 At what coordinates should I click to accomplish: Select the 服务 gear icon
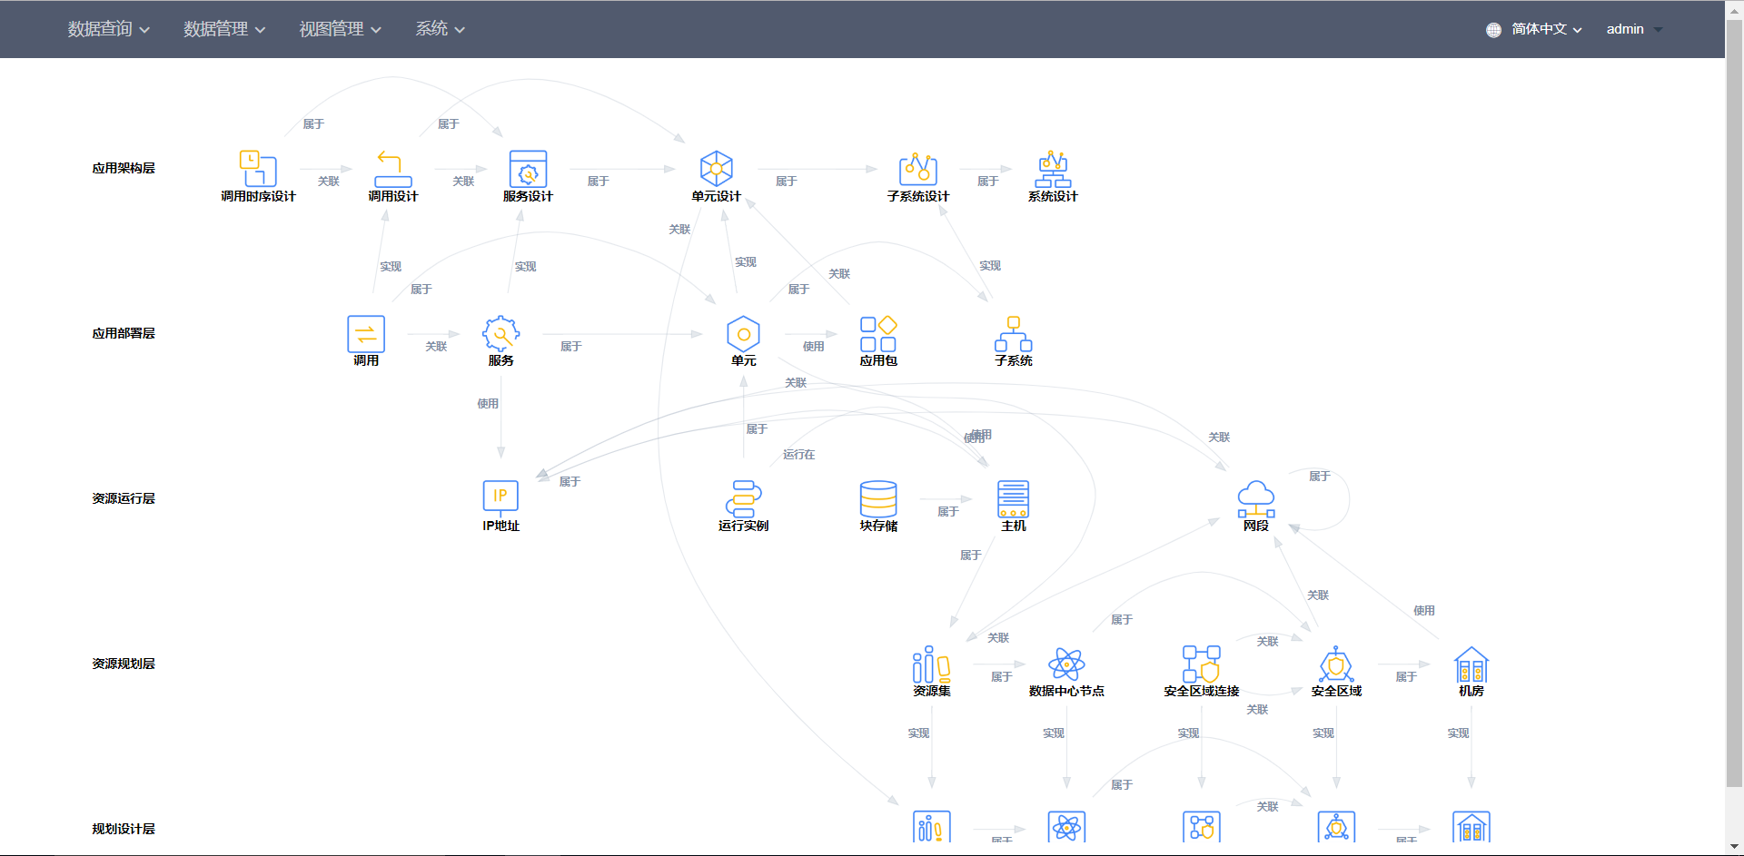pyautogui.click(x=500, y=334)
